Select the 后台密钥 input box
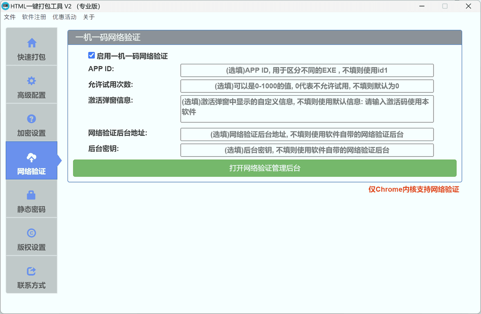 point(307,150)
